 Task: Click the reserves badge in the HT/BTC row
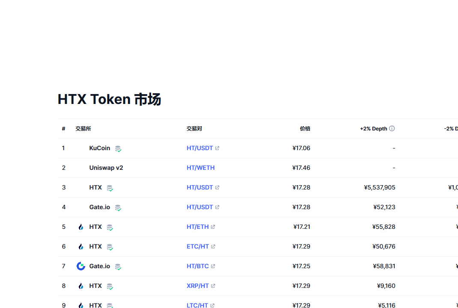118,267
